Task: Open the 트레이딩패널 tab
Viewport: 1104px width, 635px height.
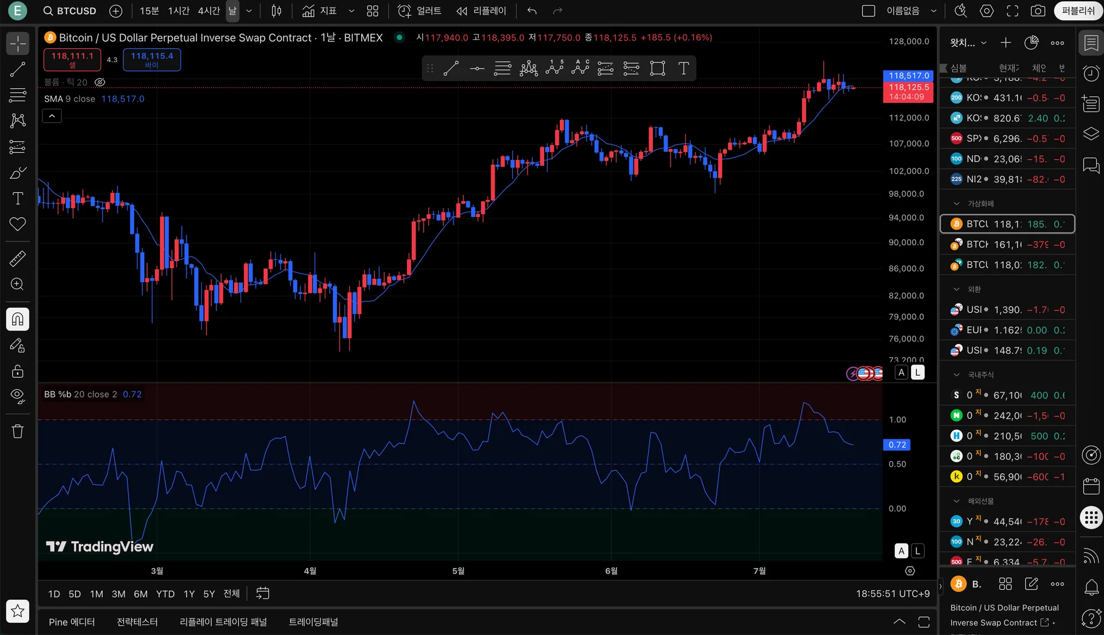Action: point(313,622)
